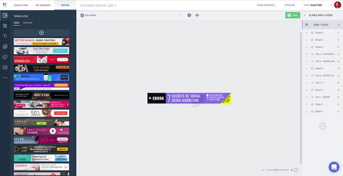The height and width of the screenshot is (176, 343).
Task: Adjust the canvas zoom slider handle
Action: coord(276,170)
